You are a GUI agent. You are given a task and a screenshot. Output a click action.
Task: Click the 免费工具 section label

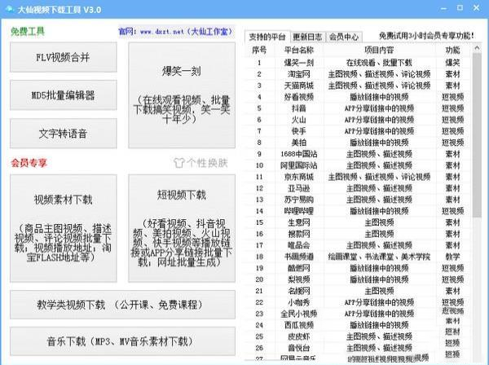tap(28, 32)
